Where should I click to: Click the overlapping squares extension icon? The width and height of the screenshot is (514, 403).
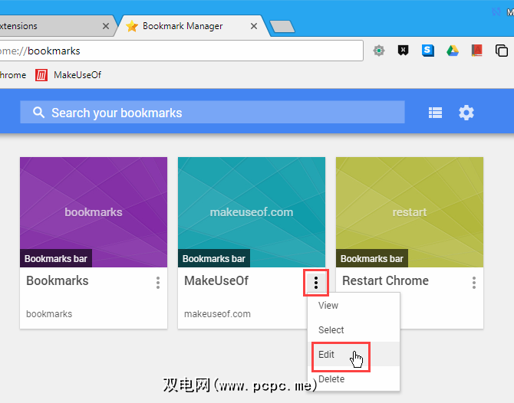pyautogui.click(x=502, y=51)
